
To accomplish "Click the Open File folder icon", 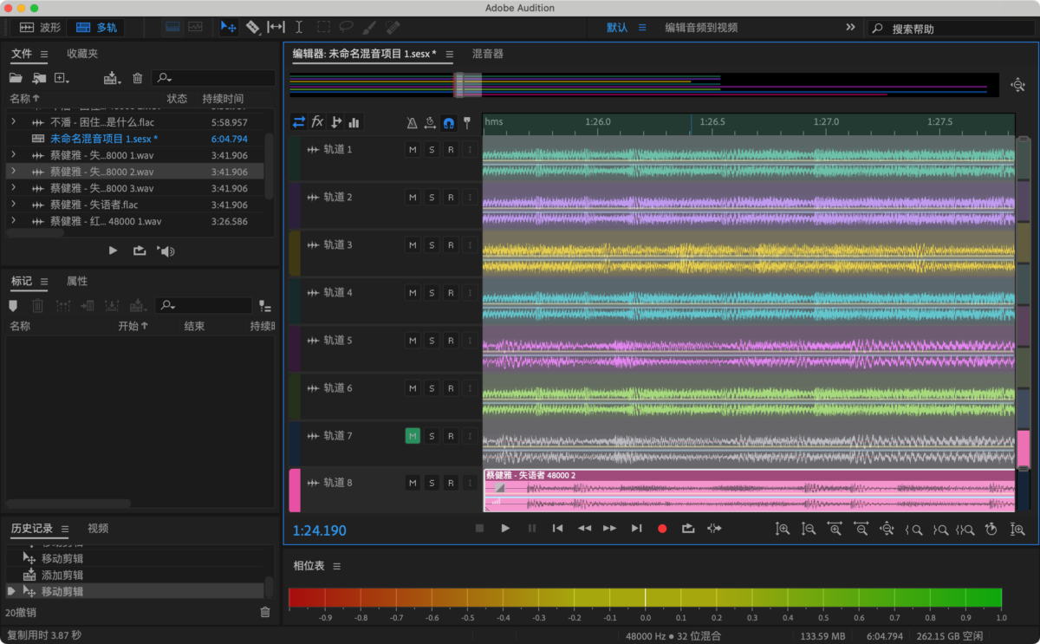I will tap(16, 78).
